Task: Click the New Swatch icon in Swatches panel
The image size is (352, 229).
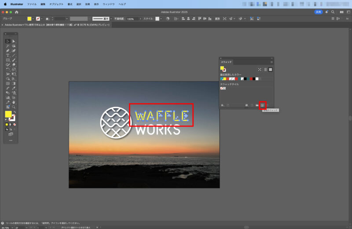Action: pos(262,105)
